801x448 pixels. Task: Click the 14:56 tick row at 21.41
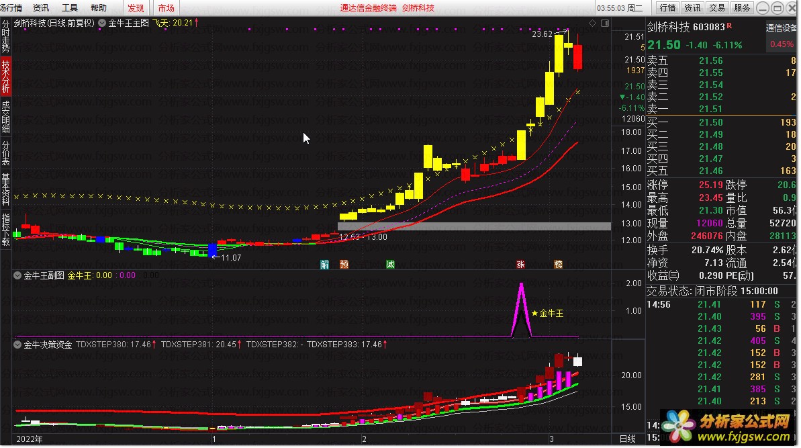pos(721,304)
